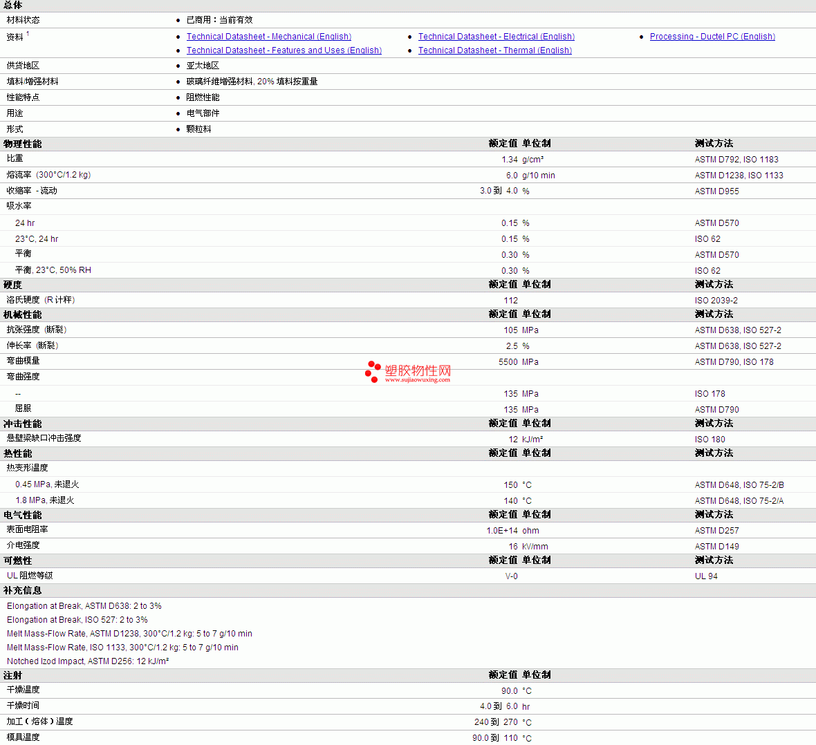Click the 1.0E+14 ohm value

(512, 531)
